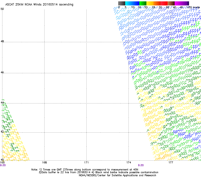Click the dark purple 45-50 knots legend color
The height and width of the screenshot is (177, 201).
(x=185, y=3)
